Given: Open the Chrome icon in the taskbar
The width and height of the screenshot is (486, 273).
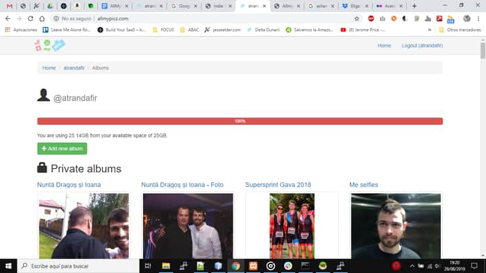Looking at the screenshot, I should (236, 266).
